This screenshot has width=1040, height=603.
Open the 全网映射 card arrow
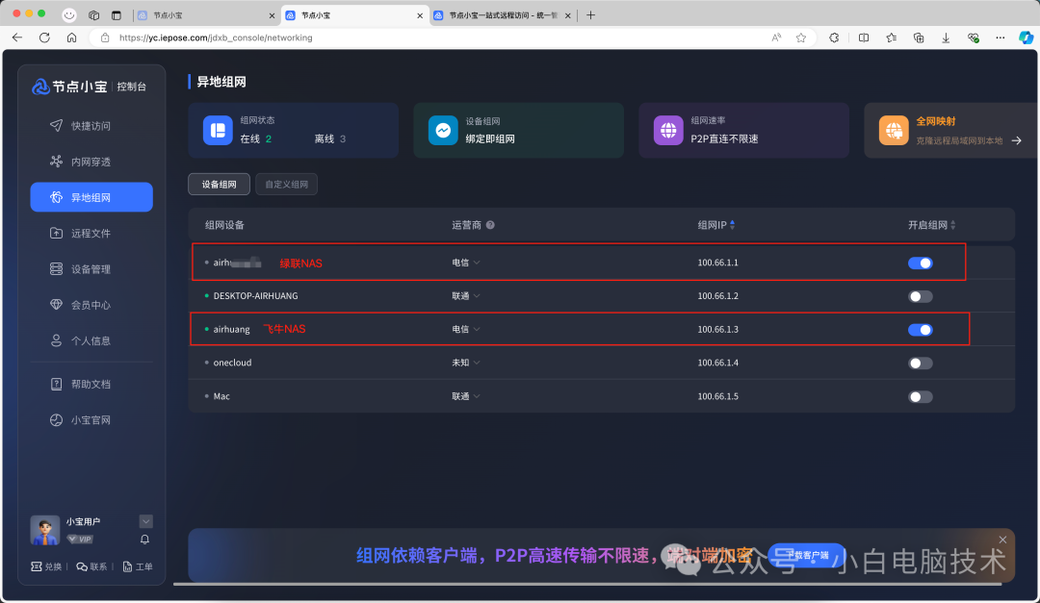[1016, 140]
